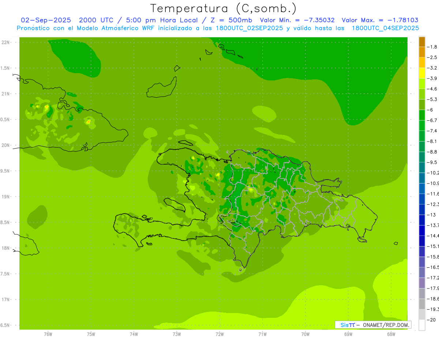This screenshot has width=439, height=339.
Task: Click the 68W longitude axis label
Action: pyautogui.click(x=391, y=334)
